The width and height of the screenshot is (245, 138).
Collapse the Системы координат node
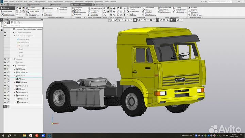pyautogui.click(x=13, y=33)
